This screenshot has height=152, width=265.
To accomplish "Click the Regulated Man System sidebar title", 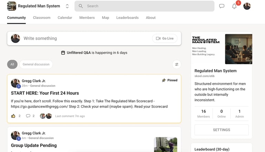I will pyautogui.click(x=215, y=71).
